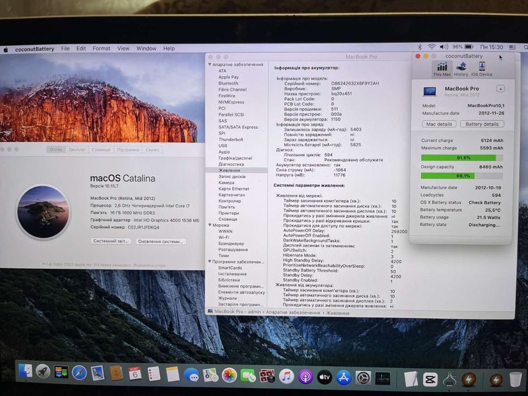The width and height of the screenshot is (528, 396).
Task: Open the Edit menu
Action: point(81,49)
